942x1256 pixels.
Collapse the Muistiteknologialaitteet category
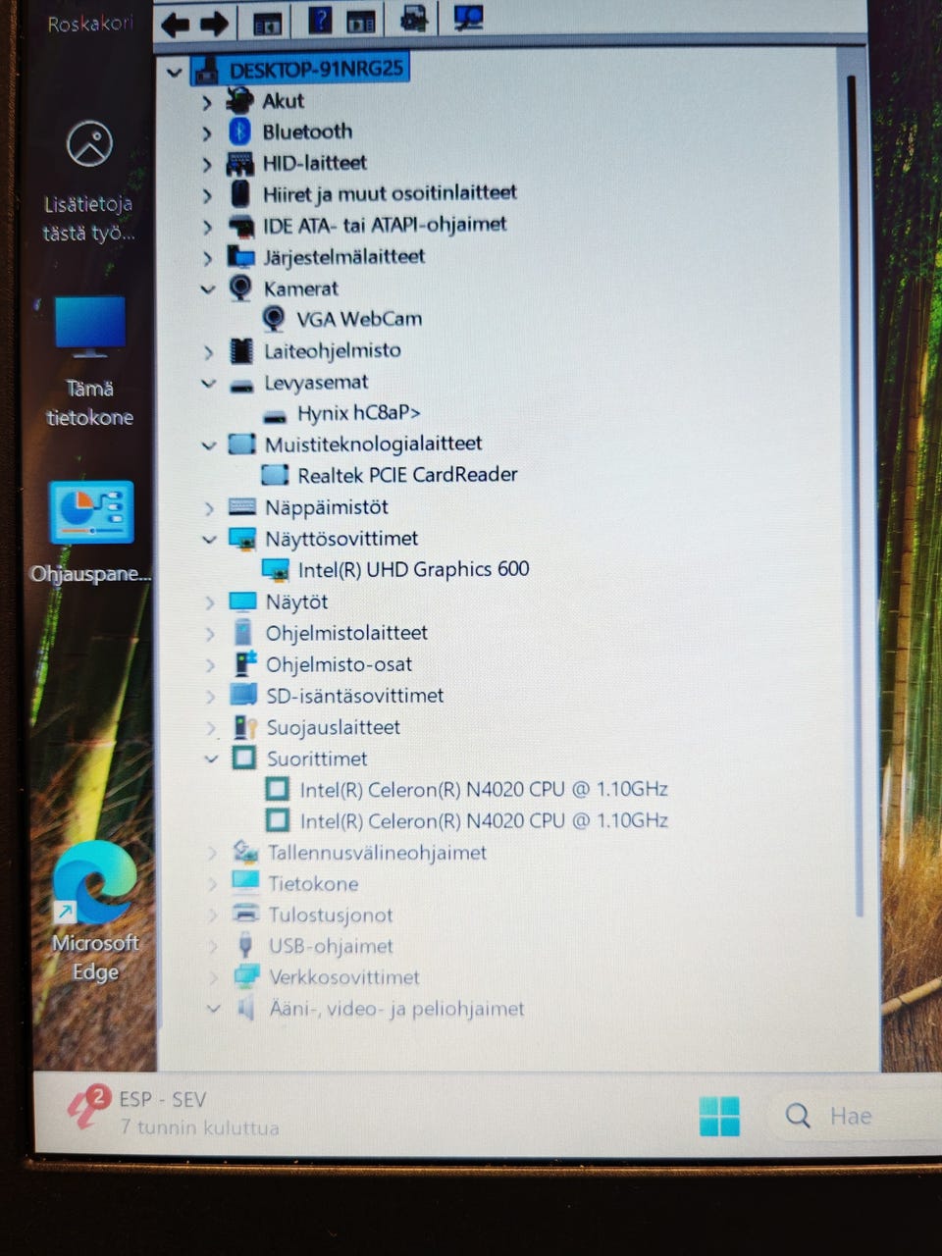[208, 445]
